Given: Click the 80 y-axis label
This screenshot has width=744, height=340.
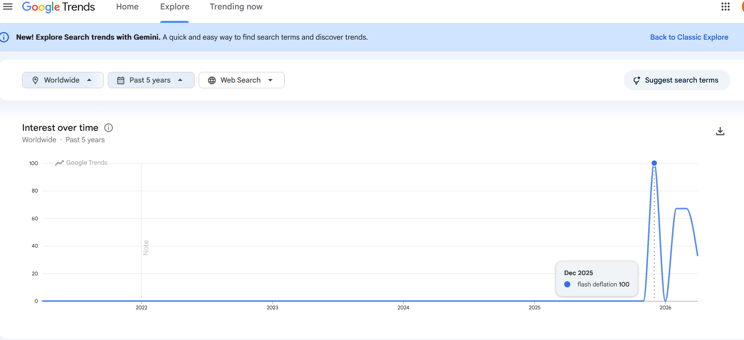Looking at the screenshot, I should pos(35,191).
